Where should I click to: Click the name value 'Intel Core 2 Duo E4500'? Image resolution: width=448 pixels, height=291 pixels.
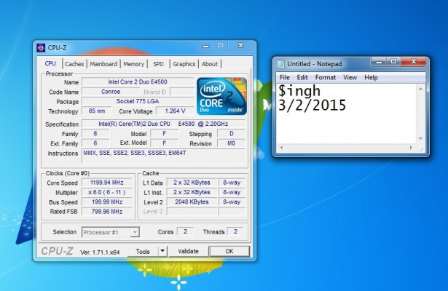click(x=138, y=82)
